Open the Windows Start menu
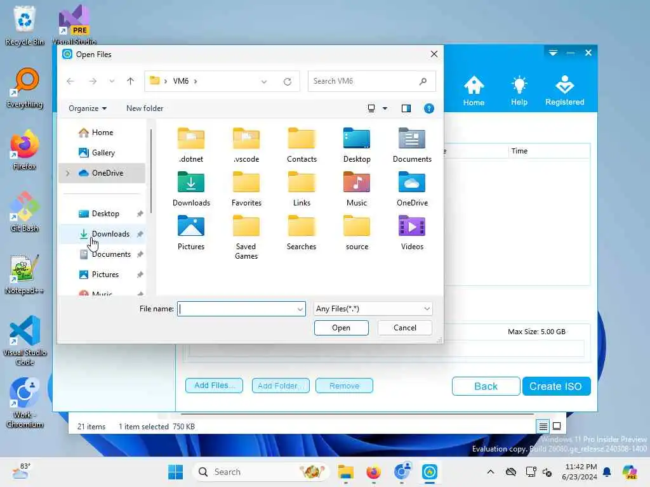650x487 pixels. click(x=175, y=472)
